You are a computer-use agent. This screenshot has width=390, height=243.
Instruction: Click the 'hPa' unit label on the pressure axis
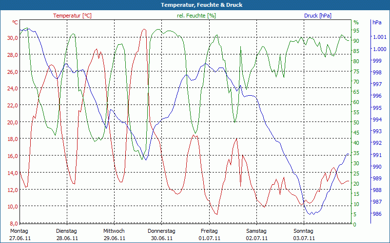[377, 22]
